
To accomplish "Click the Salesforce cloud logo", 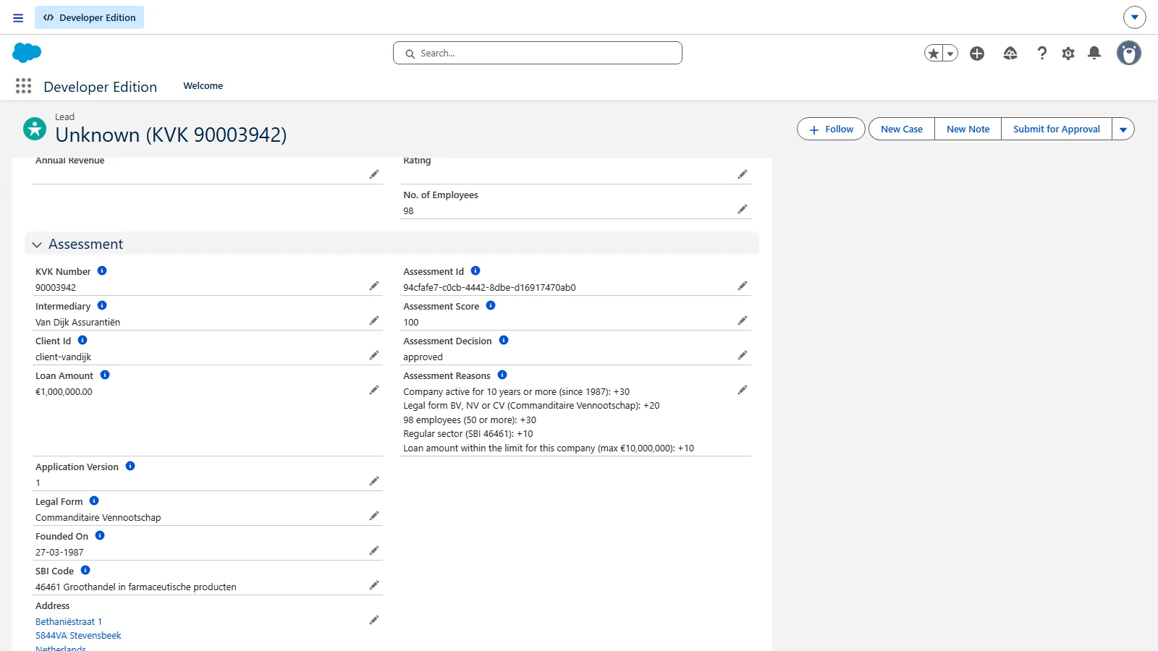I will (27, 53).
